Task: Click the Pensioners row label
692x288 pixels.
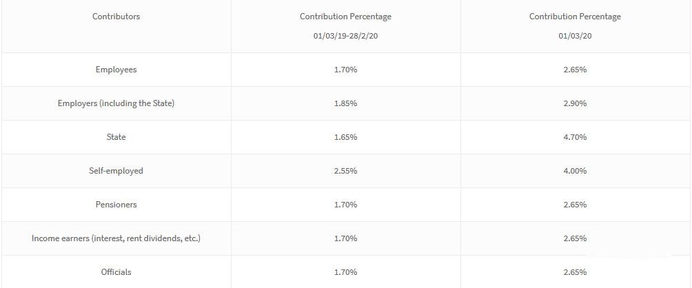Action: click(x=116, y=205)
